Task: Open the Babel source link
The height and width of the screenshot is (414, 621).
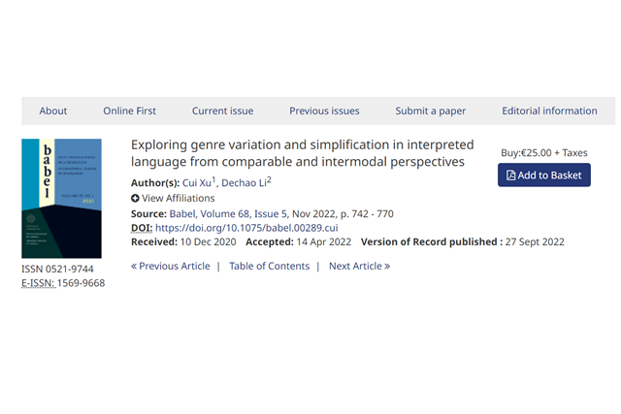Action: pos(182,213)
